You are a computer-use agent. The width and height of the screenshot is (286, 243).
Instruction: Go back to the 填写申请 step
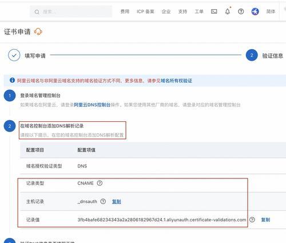35,56
